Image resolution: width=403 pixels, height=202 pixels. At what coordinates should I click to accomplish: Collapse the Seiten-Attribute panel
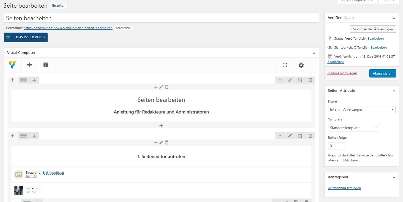[x=394, y=91]
